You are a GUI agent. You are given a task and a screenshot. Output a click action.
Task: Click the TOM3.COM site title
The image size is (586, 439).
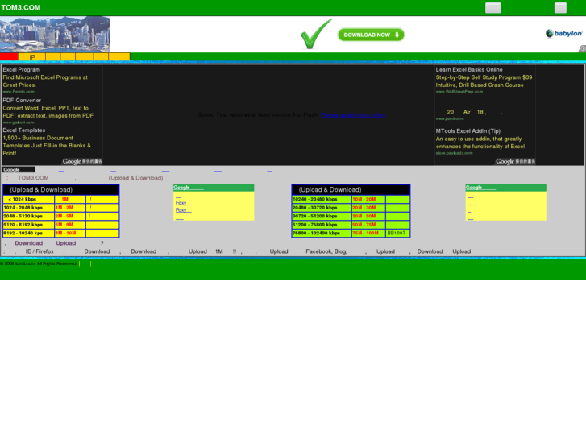coord(21,7)
